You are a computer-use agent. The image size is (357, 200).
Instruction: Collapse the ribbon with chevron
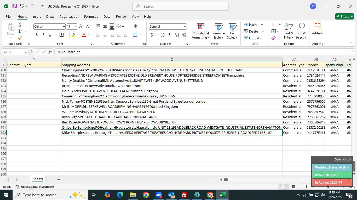click(351, 43)
